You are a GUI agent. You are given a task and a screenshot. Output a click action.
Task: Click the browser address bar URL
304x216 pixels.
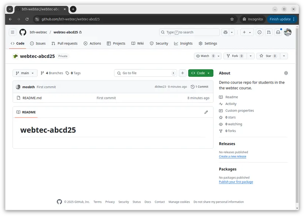(x=71, y=19)
